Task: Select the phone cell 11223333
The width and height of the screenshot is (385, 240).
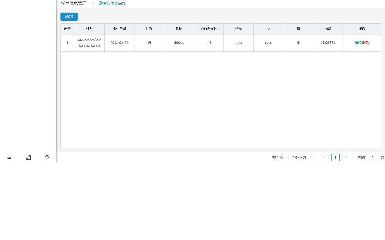Action: coord(328,43)
